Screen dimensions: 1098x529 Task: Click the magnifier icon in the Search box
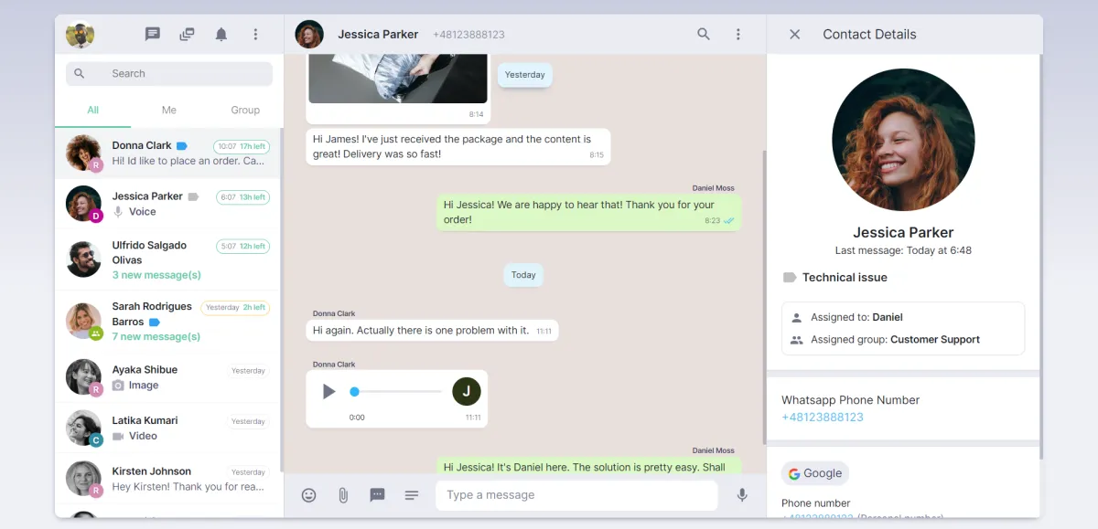(x=80, y=73)
